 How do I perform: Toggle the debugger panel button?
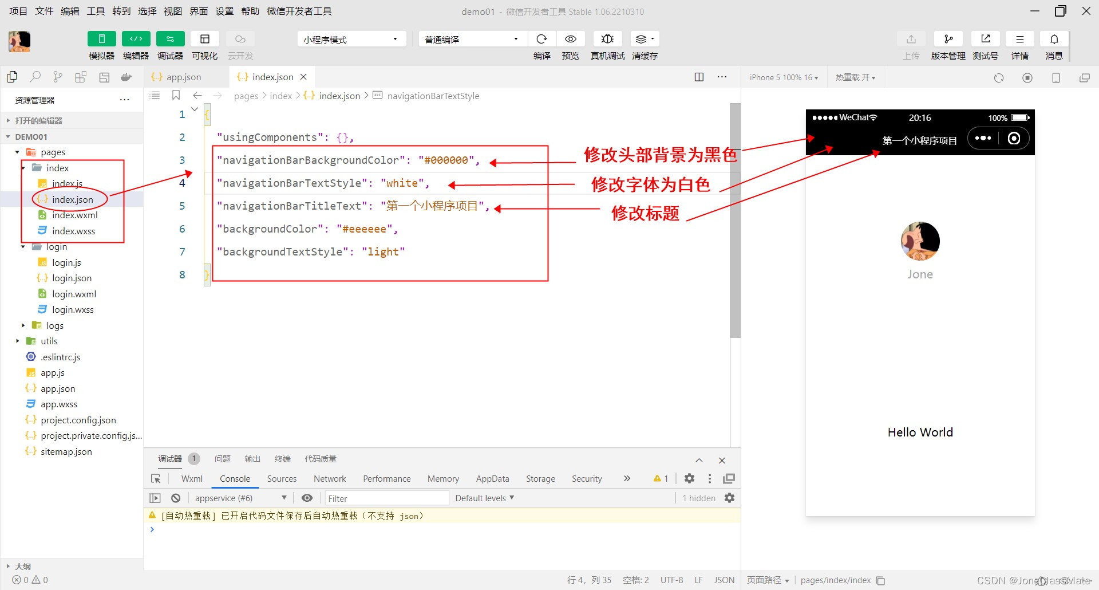tap(171, 39)
